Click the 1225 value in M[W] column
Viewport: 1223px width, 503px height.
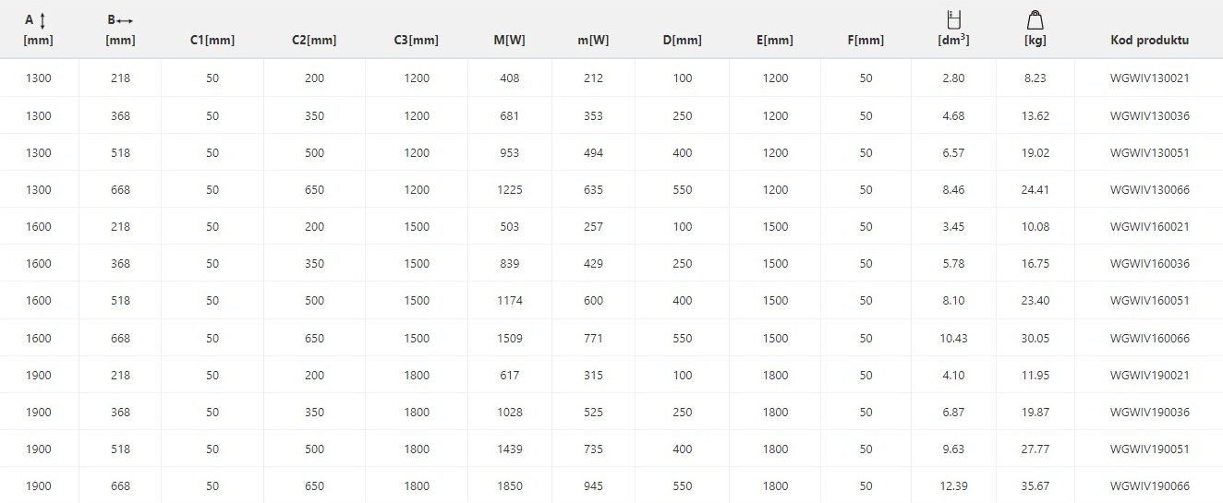coord(509,190)
